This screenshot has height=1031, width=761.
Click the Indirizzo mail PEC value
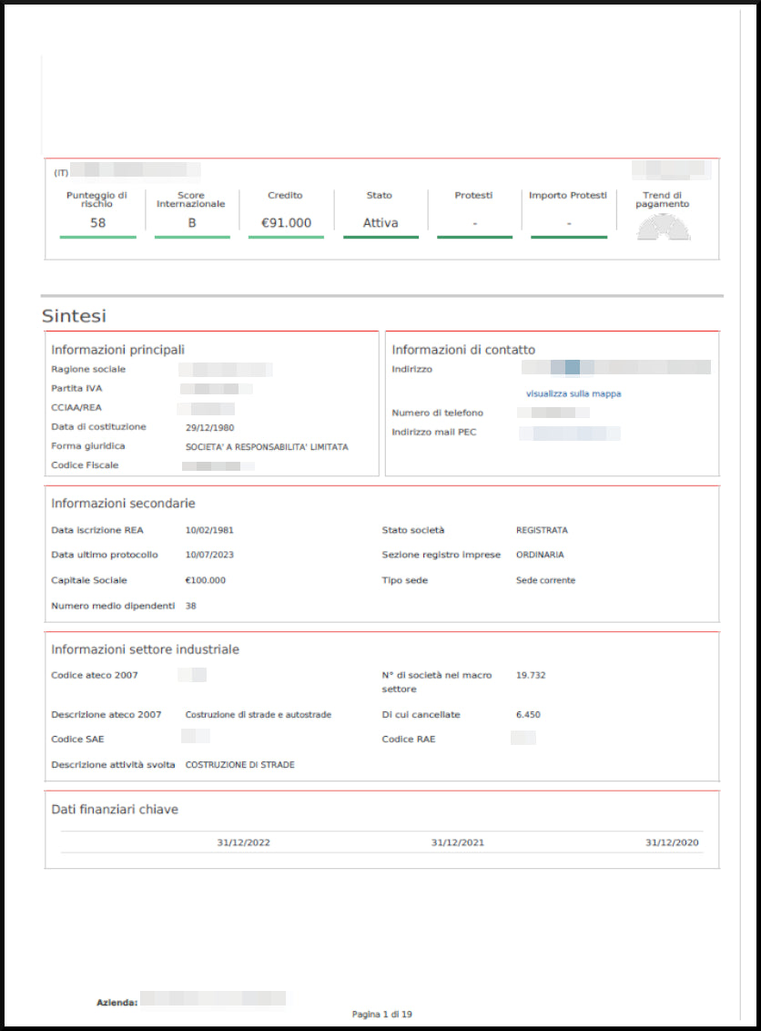coord(571,432)
